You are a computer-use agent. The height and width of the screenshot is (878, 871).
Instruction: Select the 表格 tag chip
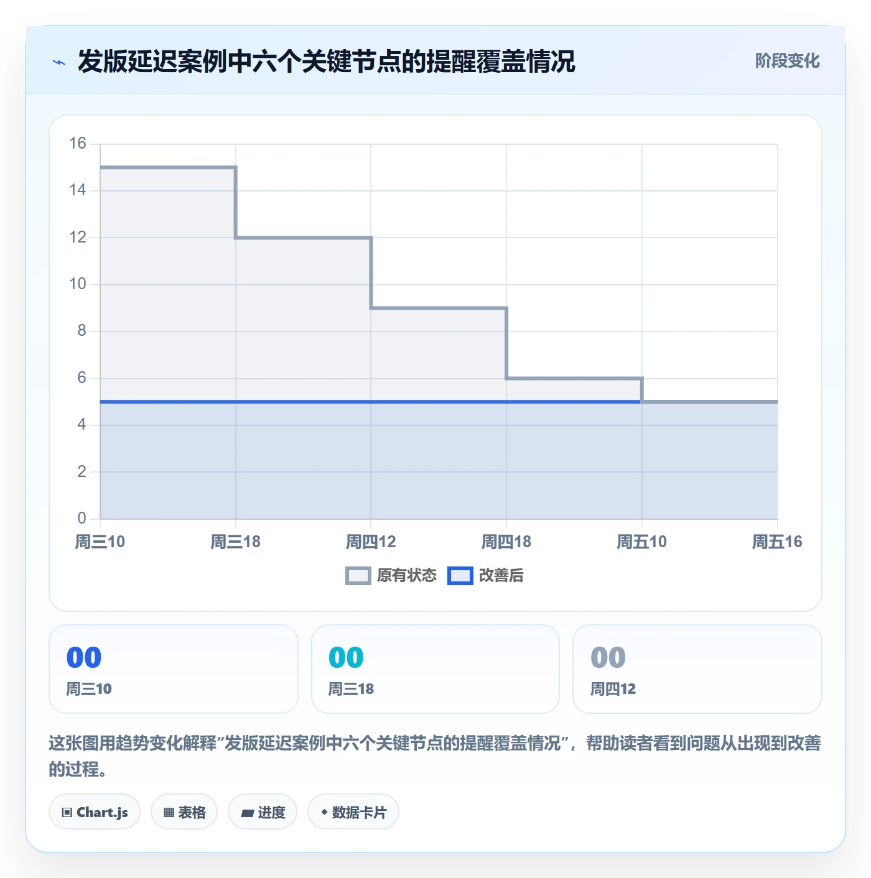184,811
